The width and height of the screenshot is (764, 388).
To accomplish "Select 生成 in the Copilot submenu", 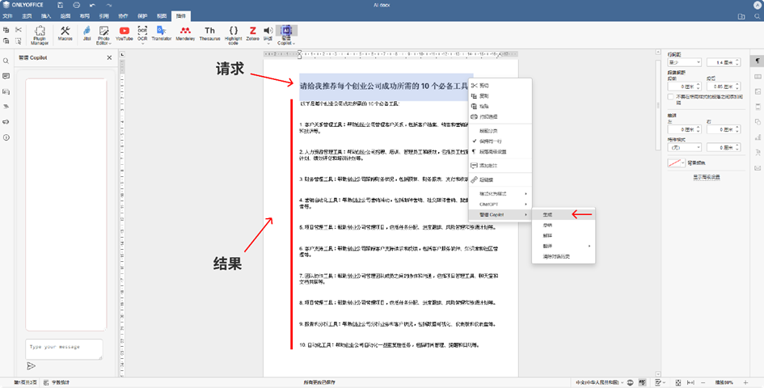I will [564, 214].
